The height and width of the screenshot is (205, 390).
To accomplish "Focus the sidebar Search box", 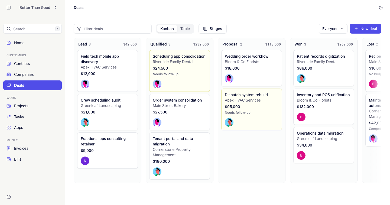I will pyautogui.click(x=32, y=29).
